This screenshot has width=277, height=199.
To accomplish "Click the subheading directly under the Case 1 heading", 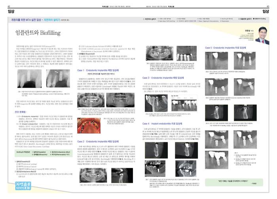I will click(x=101, y=74).
